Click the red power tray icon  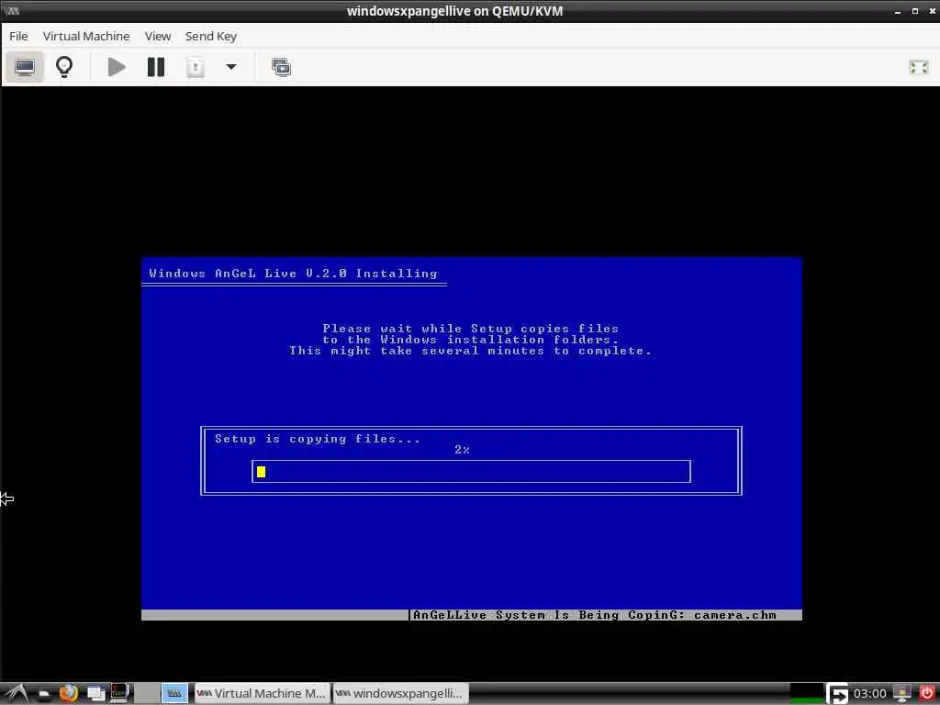pyautogui.click(x=927, y=694)
